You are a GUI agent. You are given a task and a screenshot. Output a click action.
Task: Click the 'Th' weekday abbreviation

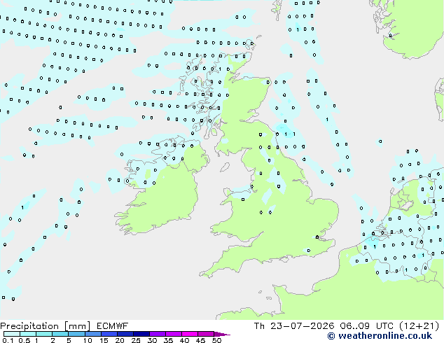click(x=259, y=326)
